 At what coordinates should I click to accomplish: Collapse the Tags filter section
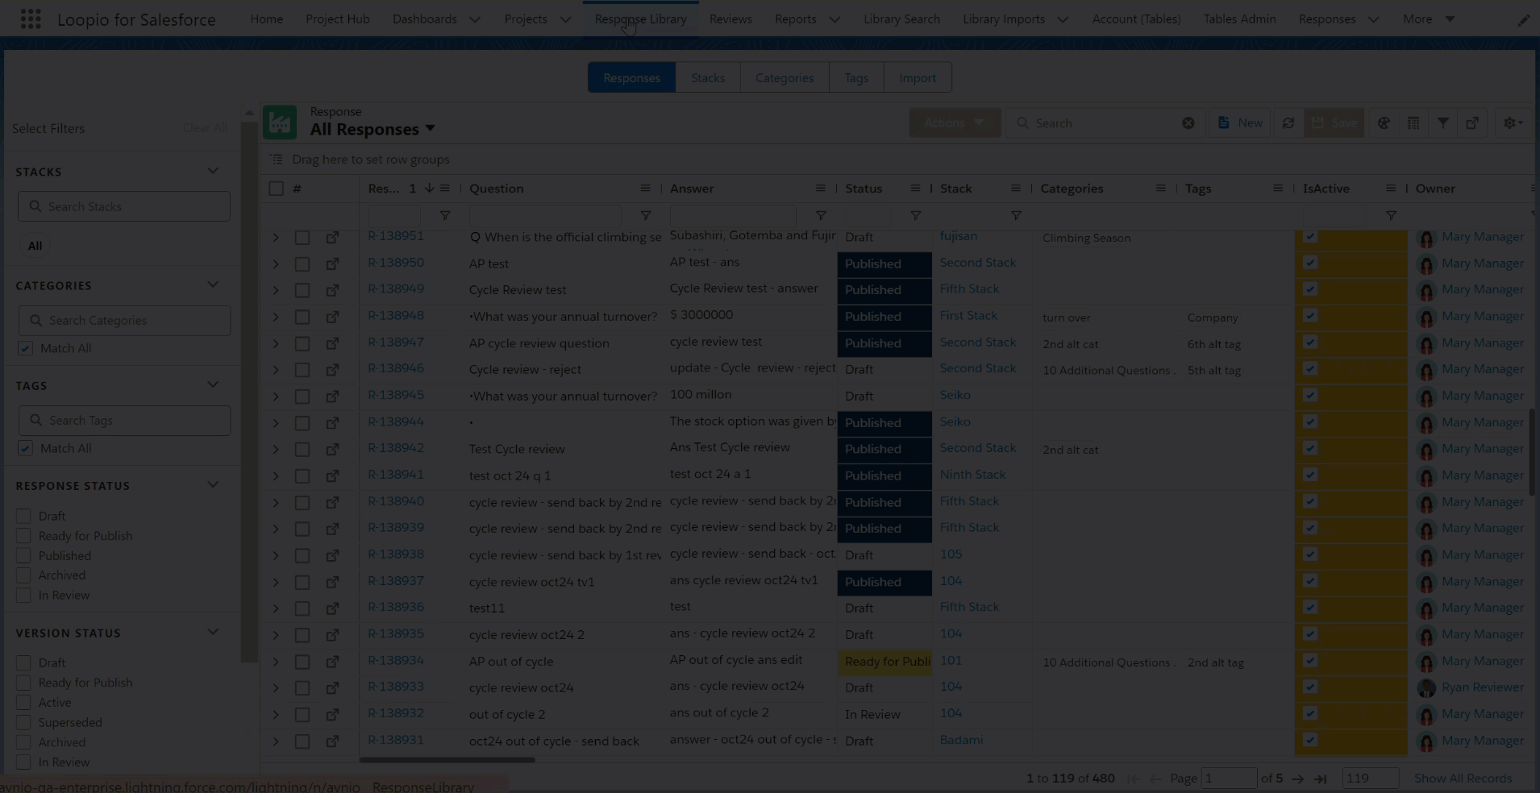(213, 384)
